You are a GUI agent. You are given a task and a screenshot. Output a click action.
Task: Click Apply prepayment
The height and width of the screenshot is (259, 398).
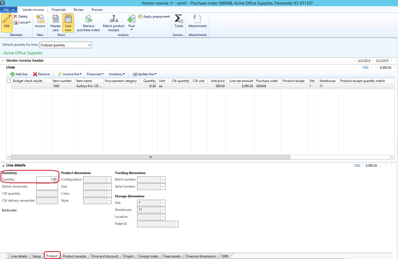[x=154, y=17]
